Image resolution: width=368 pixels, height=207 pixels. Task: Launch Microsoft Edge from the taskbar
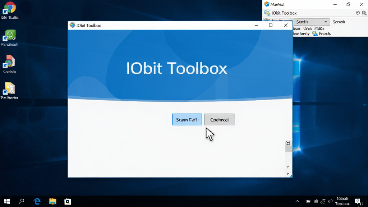pos(37,201)
